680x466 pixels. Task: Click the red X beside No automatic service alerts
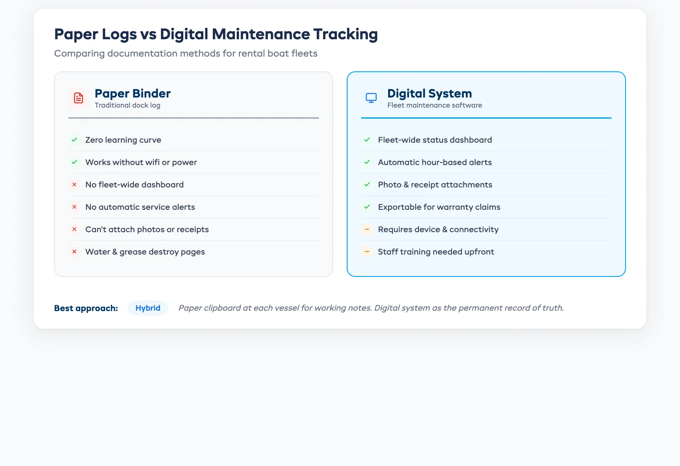[74, 207]
